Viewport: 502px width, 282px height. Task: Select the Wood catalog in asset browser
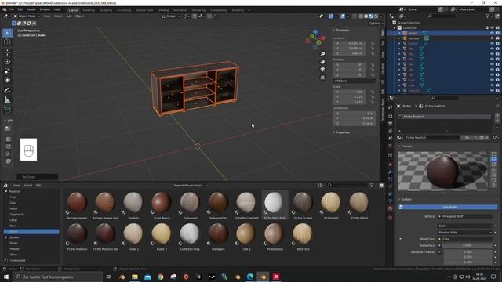tap(31, 232)
